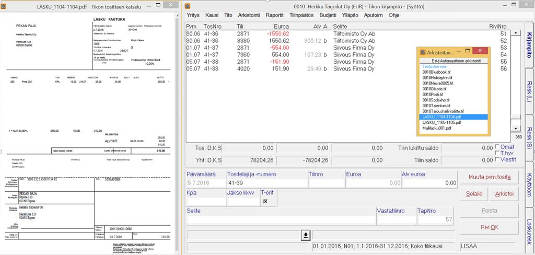Switch to the Käyttöom side tab
The image size is (535, 255).
[529, 184]
